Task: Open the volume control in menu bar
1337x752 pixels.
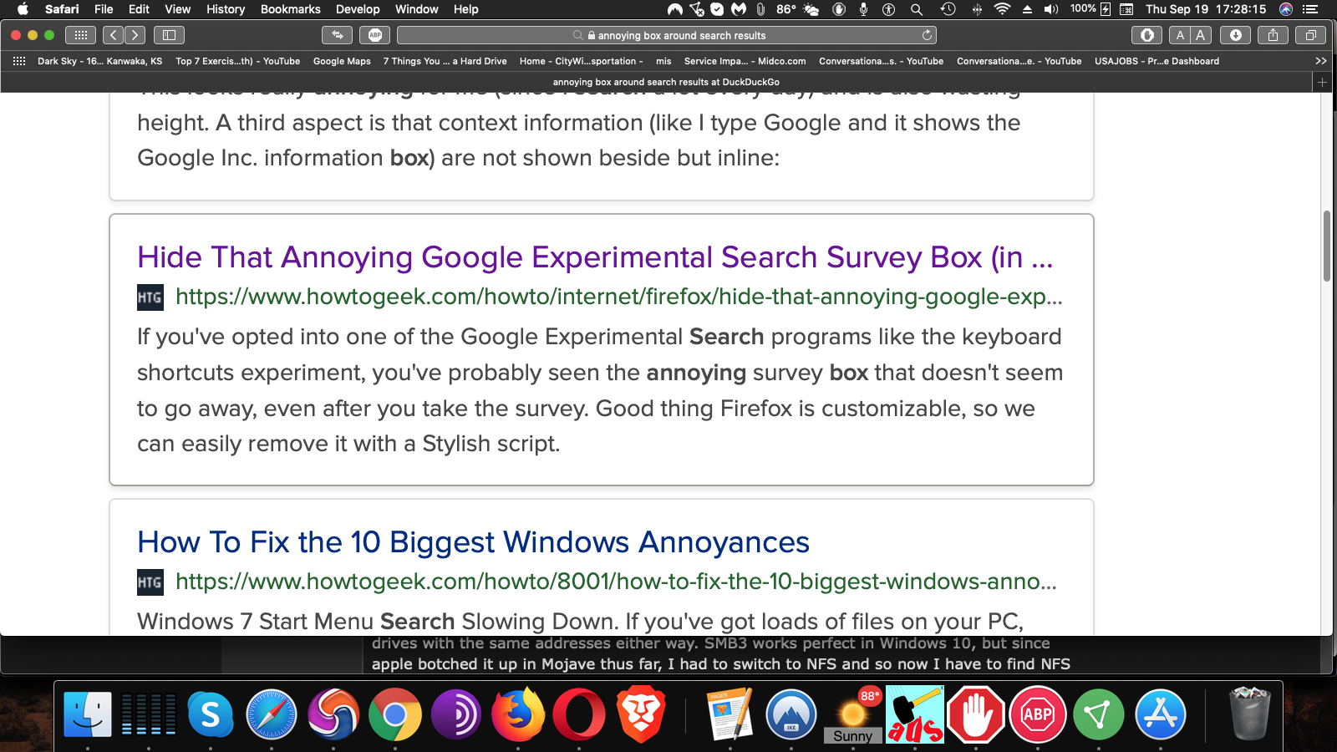Action: pyautogui.click(x=1051, y=9)
